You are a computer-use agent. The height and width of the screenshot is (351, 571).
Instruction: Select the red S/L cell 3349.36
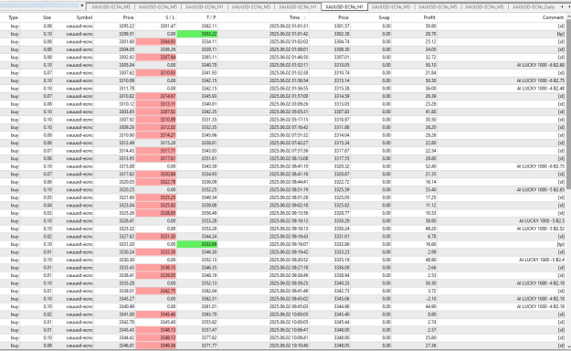pos(156,346)
